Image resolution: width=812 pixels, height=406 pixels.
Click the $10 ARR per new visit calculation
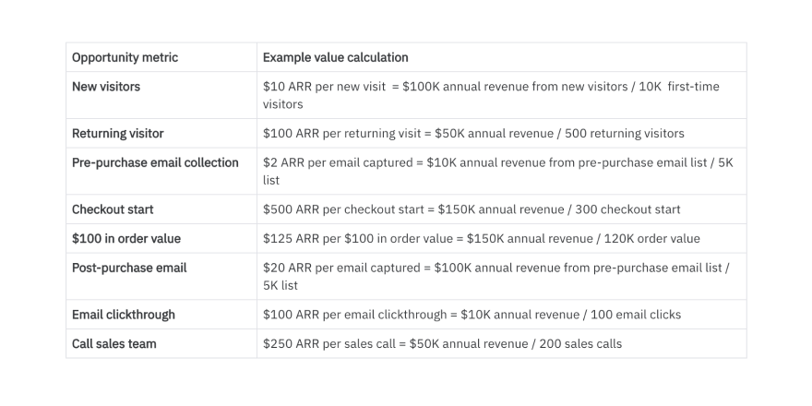click(491, 87)
